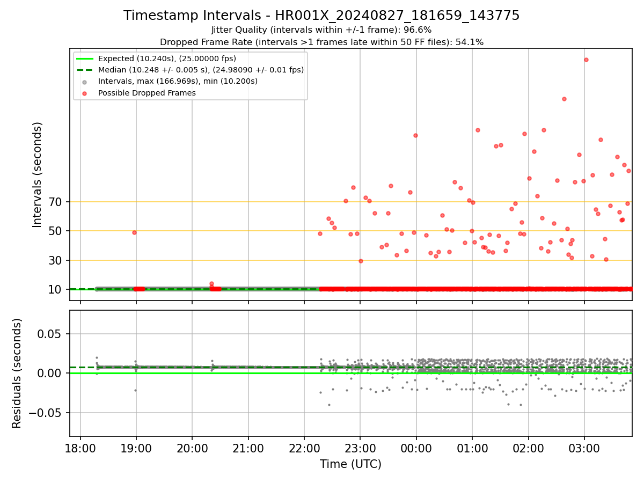Click the 'Residuals (seconds)' y-axis label
The height and width of the screenshot is (483, 644).
[17, 373]
